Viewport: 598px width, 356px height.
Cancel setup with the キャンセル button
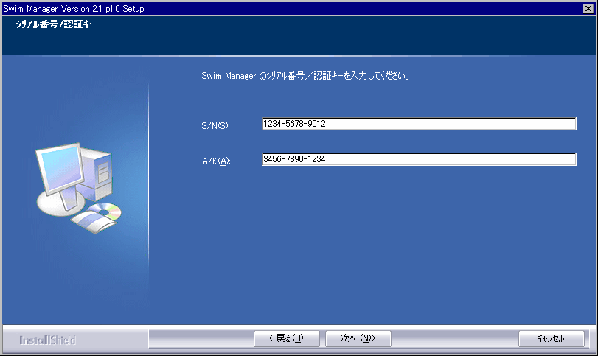pos(551,338)
